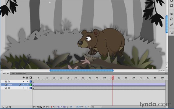Open the Motion Presets panel icon

pyautogui.click(x=171, y=24)
